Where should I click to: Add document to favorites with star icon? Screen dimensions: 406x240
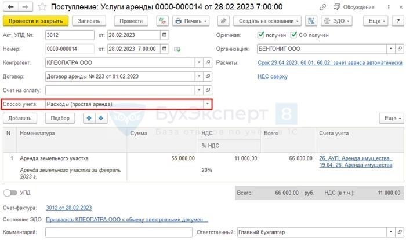[x=42, y=7]
